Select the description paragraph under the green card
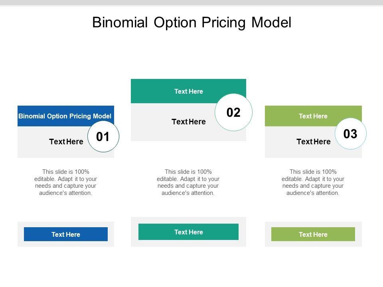 [313, 183]
